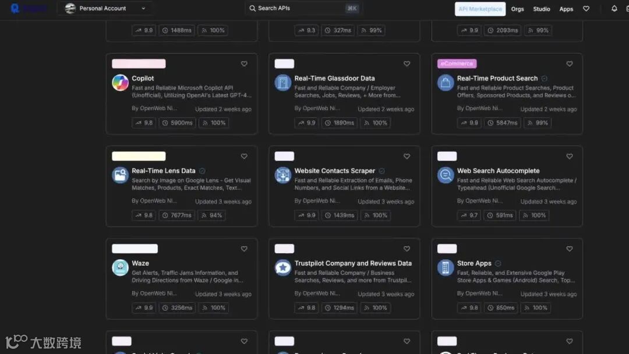This screenshot has height=354, width=629.
Task: Click Real-Time Product Search's 5847ms latency badge
Action: coord(502,123)
